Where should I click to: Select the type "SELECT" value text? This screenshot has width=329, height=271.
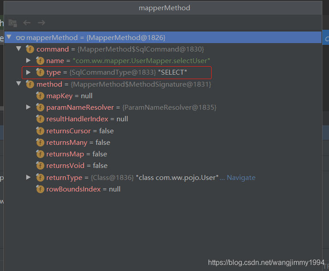point(173,72)
